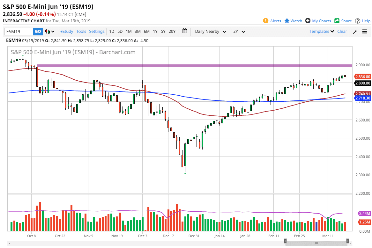Open the hamburger chart menu icon
The width and height of the screenshot is (372, 248).
tap(364, 31)
